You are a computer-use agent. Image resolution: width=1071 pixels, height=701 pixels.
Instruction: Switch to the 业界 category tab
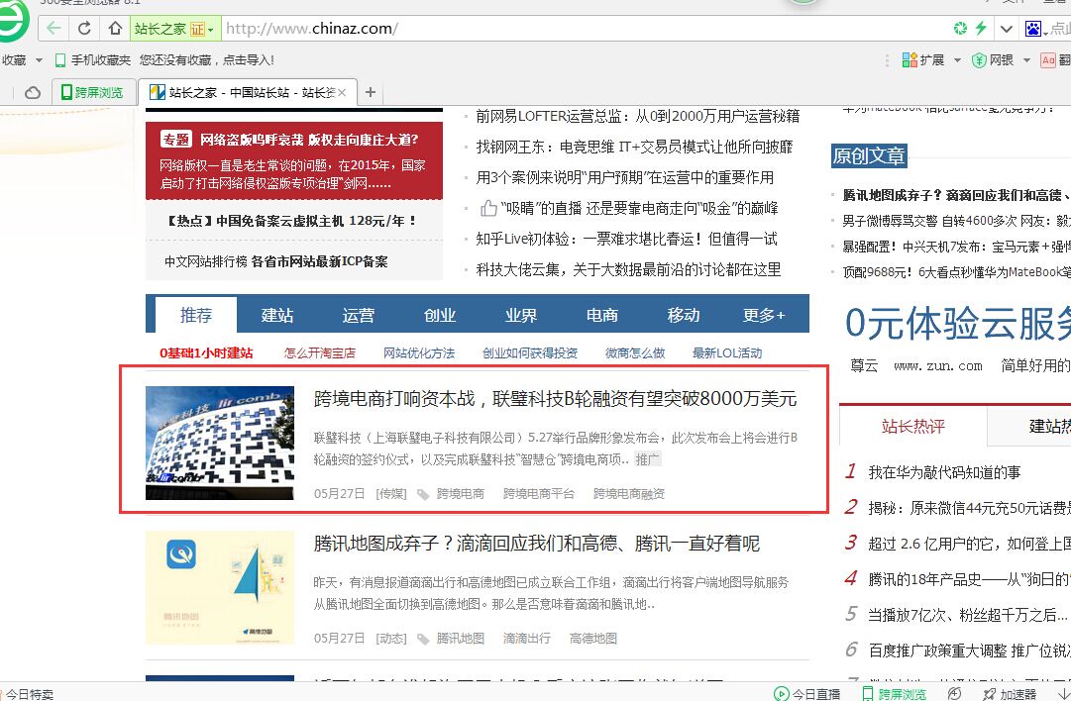click(x=521, y=315)
